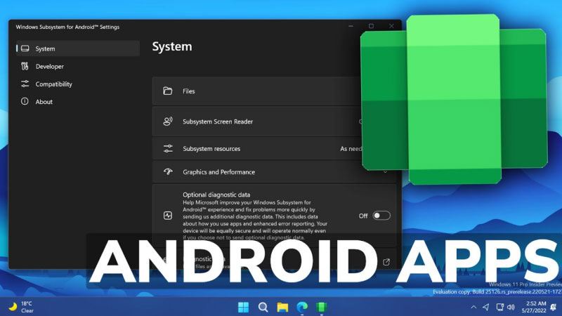Open taskbar Search
562x316 pixels.
click(263, 307)
